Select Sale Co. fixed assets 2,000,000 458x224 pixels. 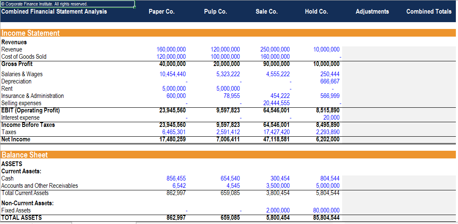coord(278,210)
